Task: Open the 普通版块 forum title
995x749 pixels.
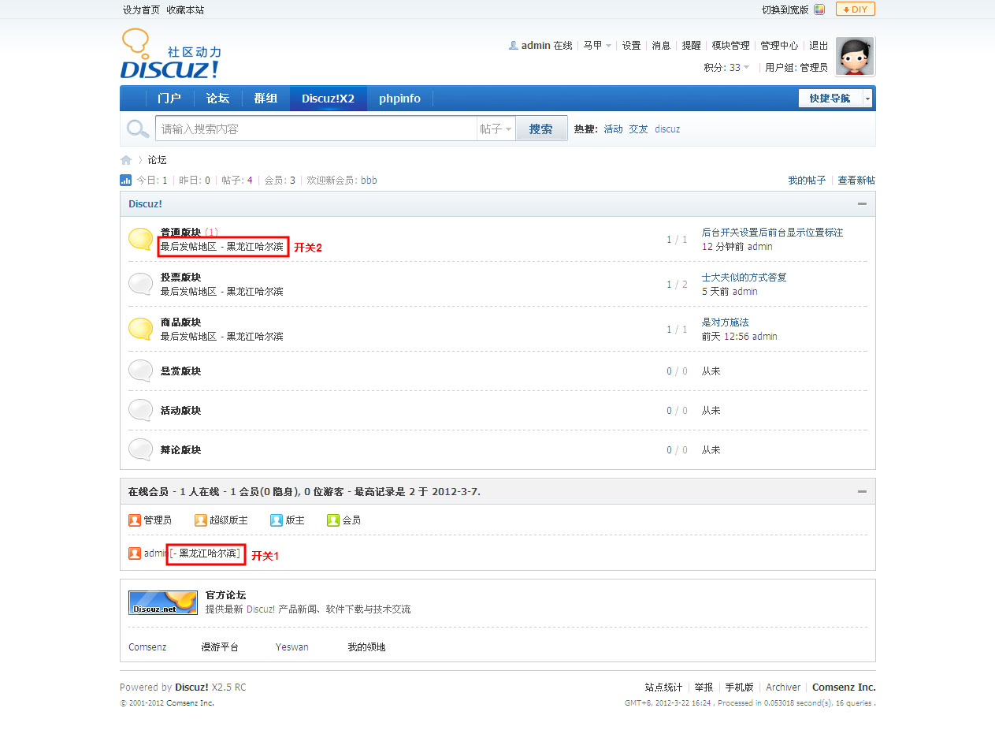Action: 180,233
